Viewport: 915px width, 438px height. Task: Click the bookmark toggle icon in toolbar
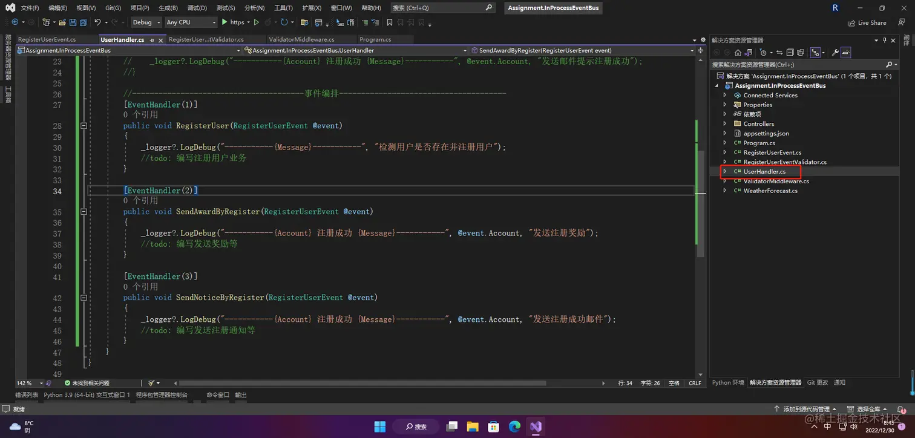tap(389, 22)
